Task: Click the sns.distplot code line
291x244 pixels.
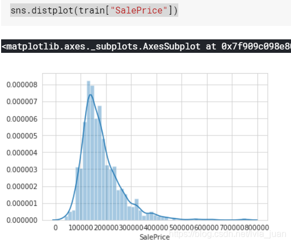Action: 94,10
